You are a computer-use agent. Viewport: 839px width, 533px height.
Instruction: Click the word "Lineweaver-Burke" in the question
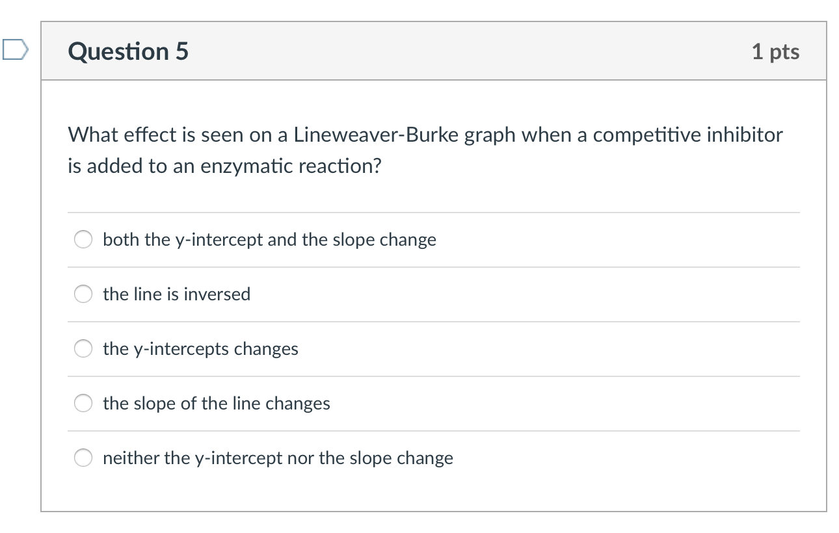tap(376, 135)
